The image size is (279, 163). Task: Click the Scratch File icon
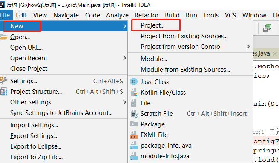coord(134,114)
